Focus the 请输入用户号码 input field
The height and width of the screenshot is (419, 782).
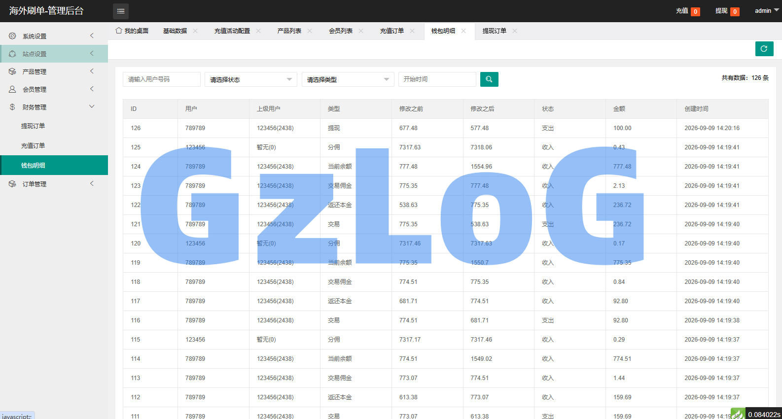162,79
